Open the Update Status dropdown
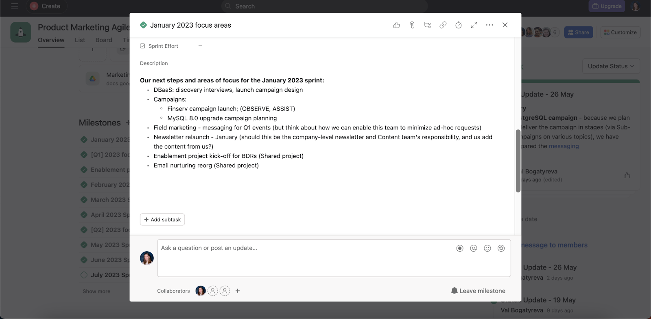The height and width of the screenshot is (319, 651). coord(611,66)
